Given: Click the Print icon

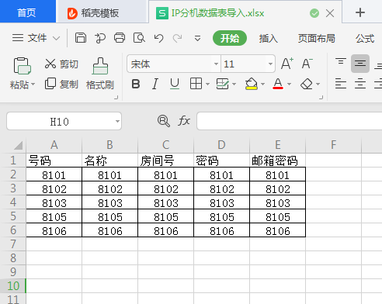Looking at the screenshot, I should click(120, 38).
